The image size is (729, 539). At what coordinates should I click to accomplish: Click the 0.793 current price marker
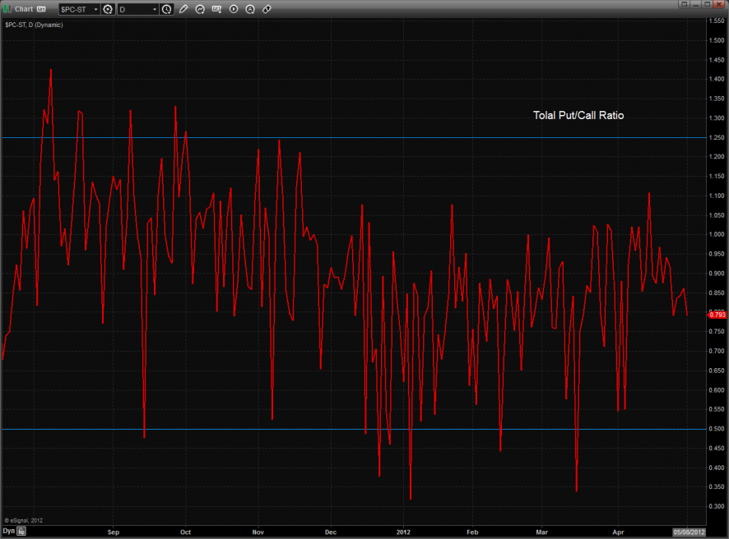(x=716, y=314)
